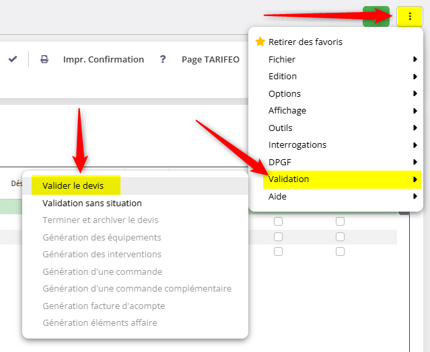Click the star icon next to Retirer des favoris
Screen dimensions: 430x352
tap(260, 42)
